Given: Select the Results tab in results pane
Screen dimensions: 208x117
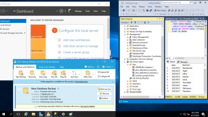Looking at the screenshot, I should (171, 62).
